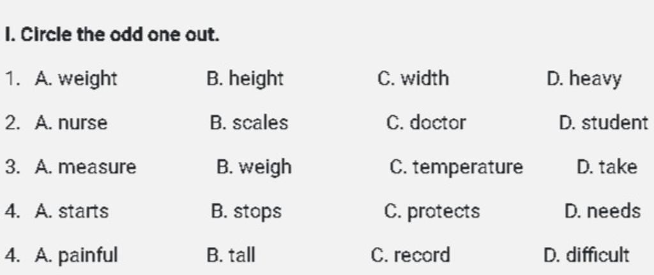Screen dimensions: 654x275
Task: Click the C. width answer
Action: pyautogui.click(x=413, y=78)
